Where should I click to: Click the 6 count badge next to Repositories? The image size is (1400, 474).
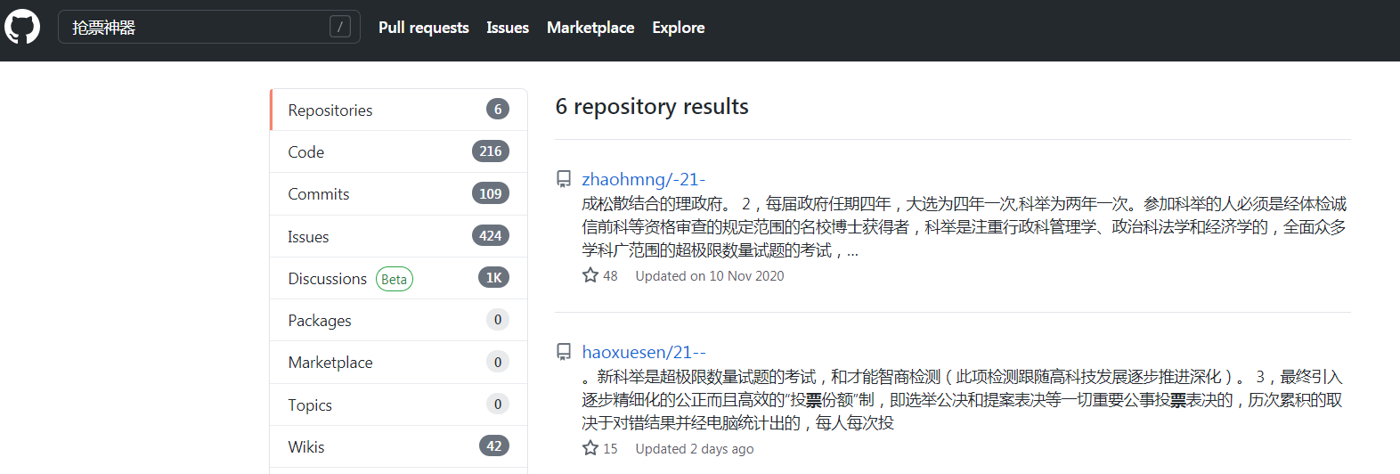[498, 109]
